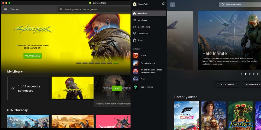Select the second Halo carousel dot
Image resolution: width=261 pixels, height=130 pixels.
pyautogui.click(x=250, y=74)
